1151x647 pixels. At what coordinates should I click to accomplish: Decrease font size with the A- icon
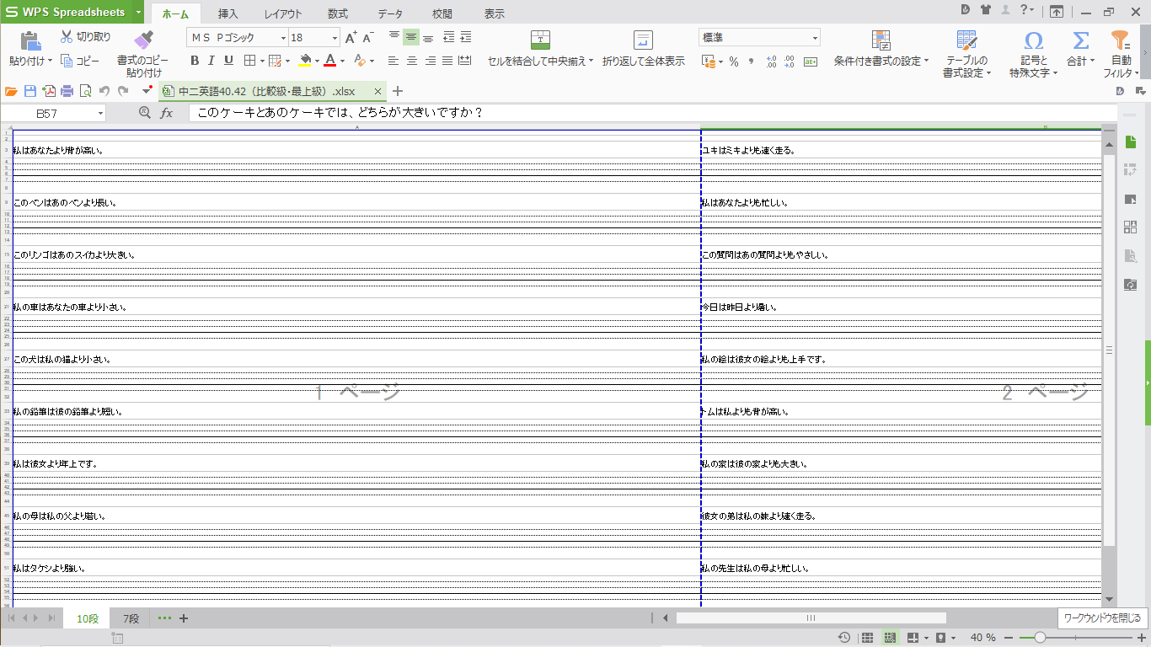pyautogui.click(x=368, y=37)
